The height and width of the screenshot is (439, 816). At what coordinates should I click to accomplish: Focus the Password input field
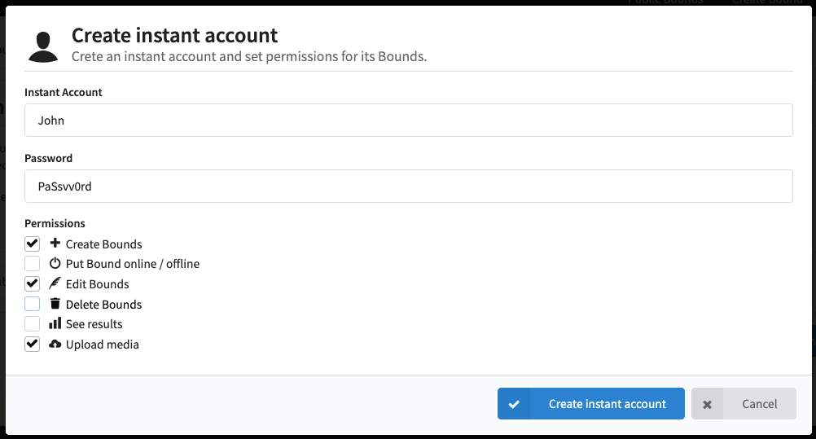pyautogui.click(x=408, y=187)
